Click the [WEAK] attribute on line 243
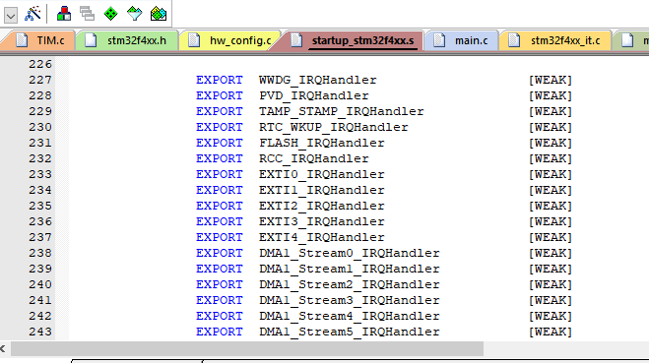The height and width of the screenshot is (363, 649). pos(551,332)
